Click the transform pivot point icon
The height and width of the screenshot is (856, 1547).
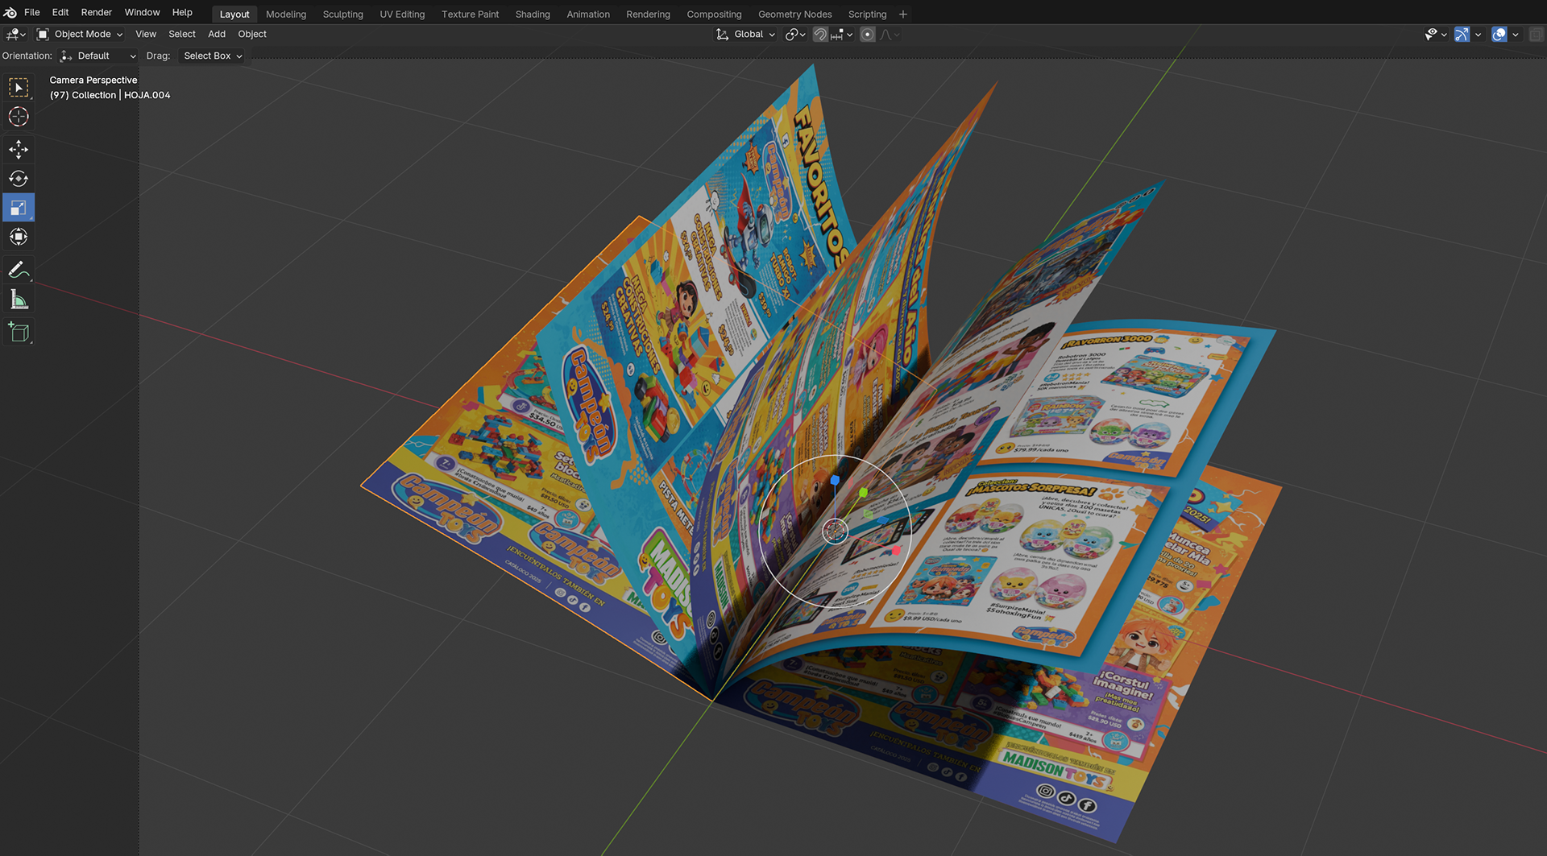point(795,35)
